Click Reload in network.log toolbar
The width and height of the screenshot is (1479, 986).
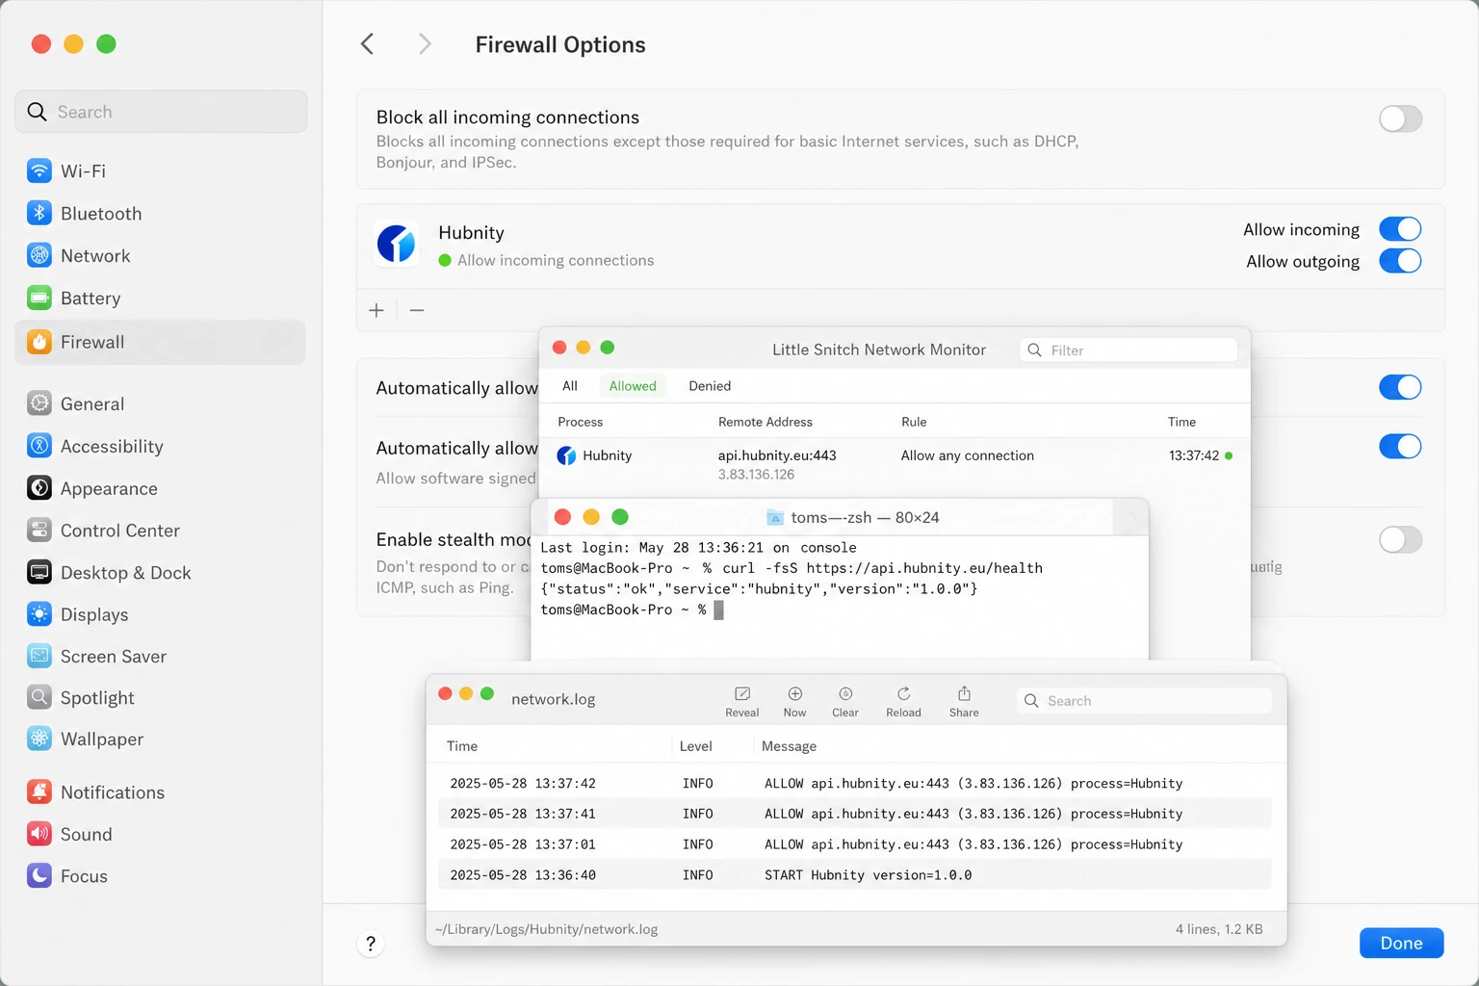[x=903, y=702]
